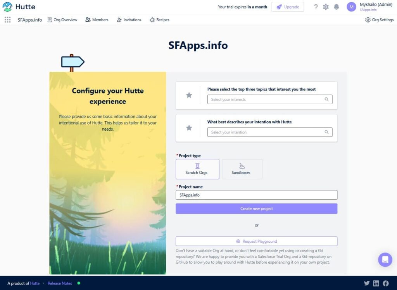
Task: Go to Members tab
Action: click(97, 20)
